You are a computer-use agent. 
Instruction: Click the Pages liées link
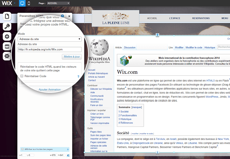coord(96,132)
